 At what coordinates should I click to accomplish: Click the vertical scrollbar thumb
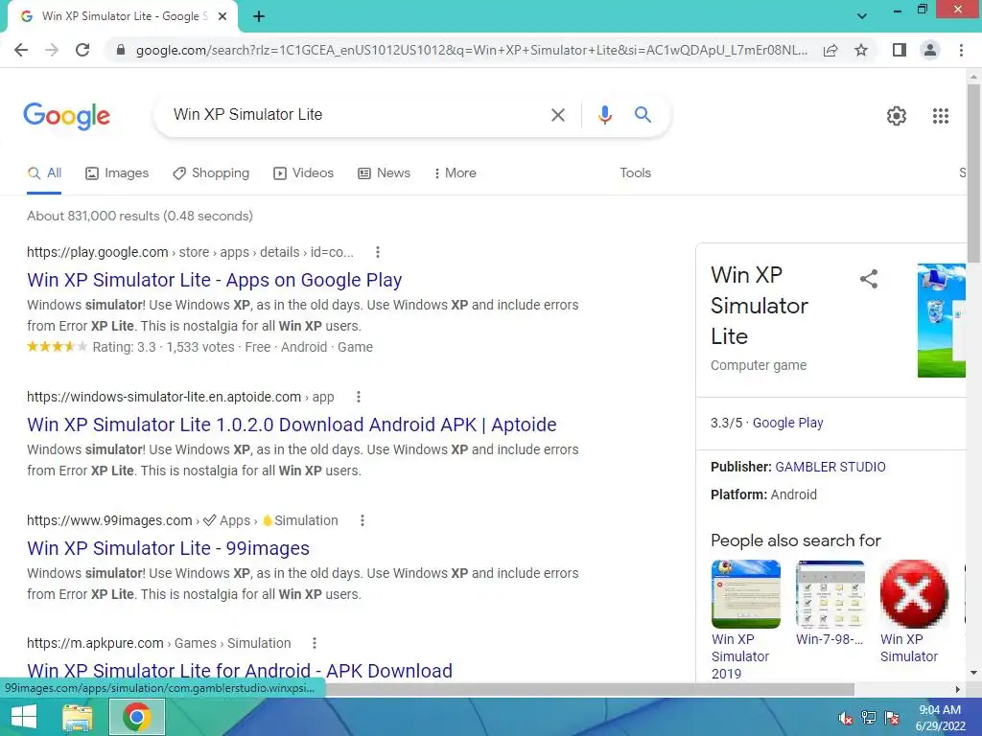pos(973,173)
